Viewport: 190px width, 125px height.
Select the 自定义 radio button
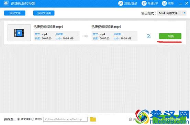pos(33,119)
